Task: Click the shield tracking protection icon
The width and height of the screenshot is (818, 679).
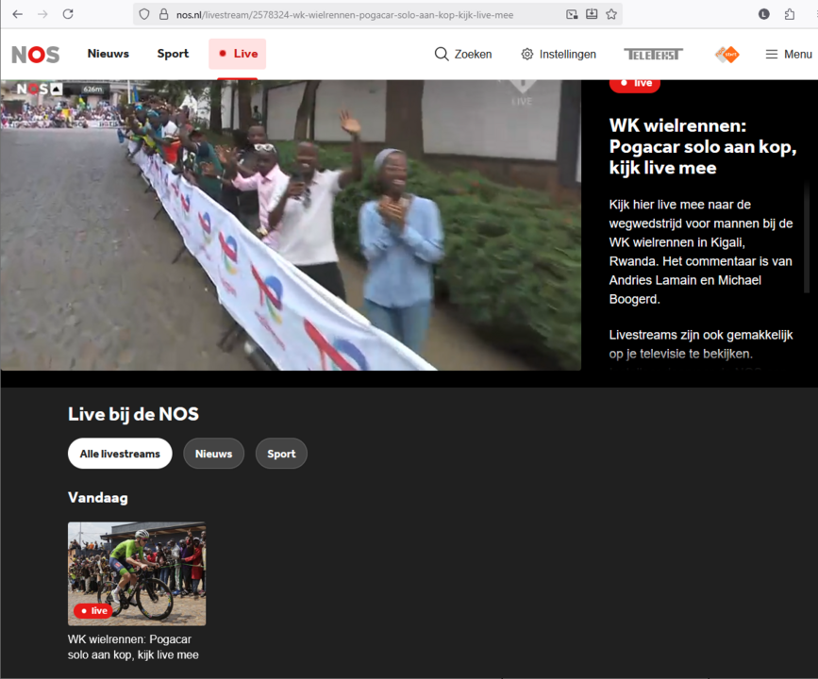Action: point(143,14)
